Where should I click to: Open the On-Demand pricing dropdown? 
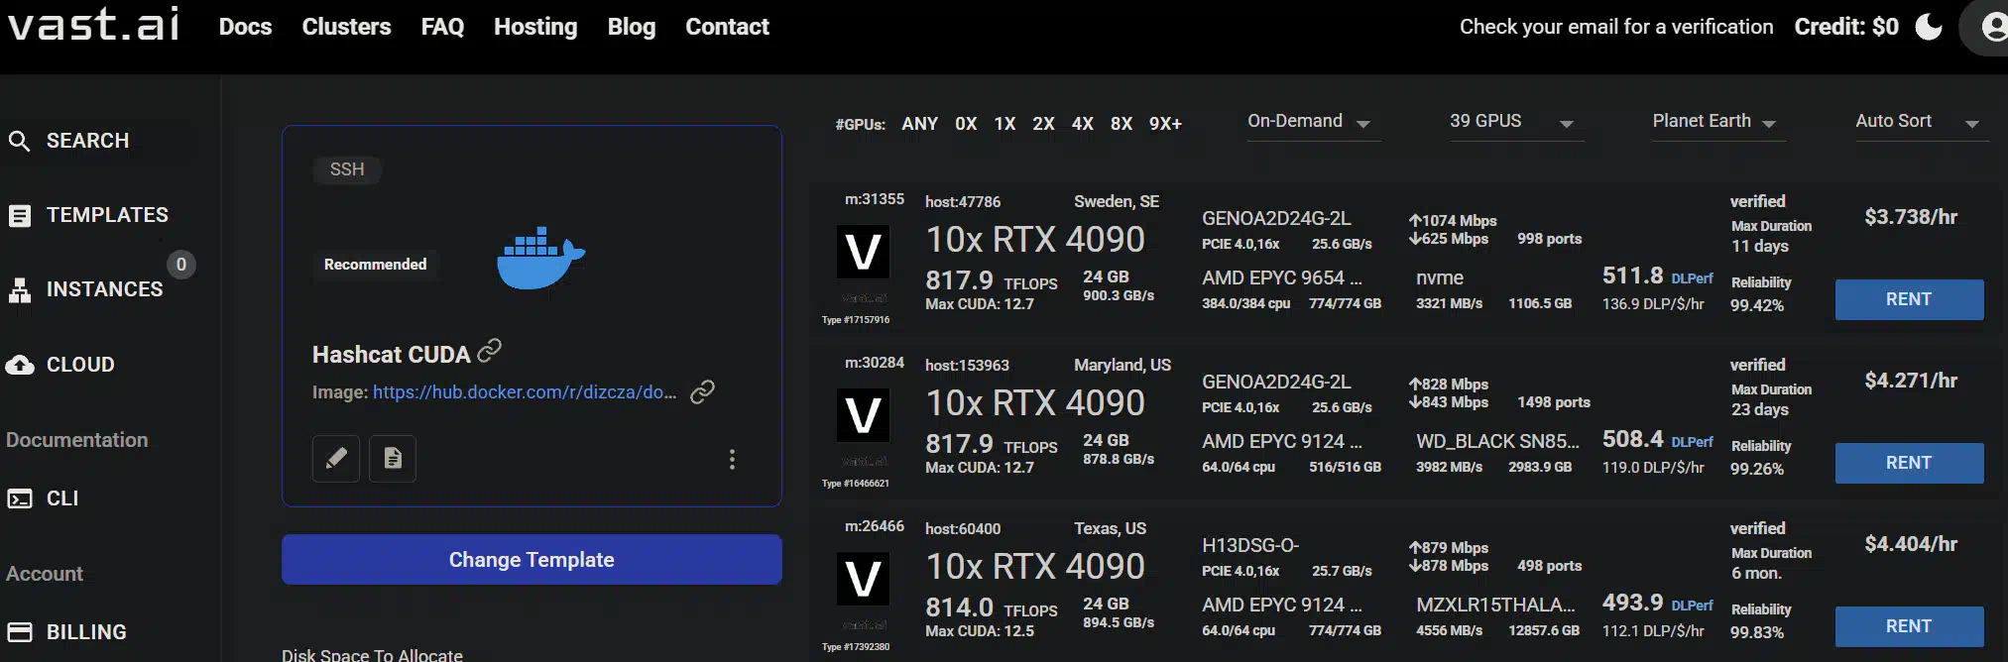(x=1313, y=122)
